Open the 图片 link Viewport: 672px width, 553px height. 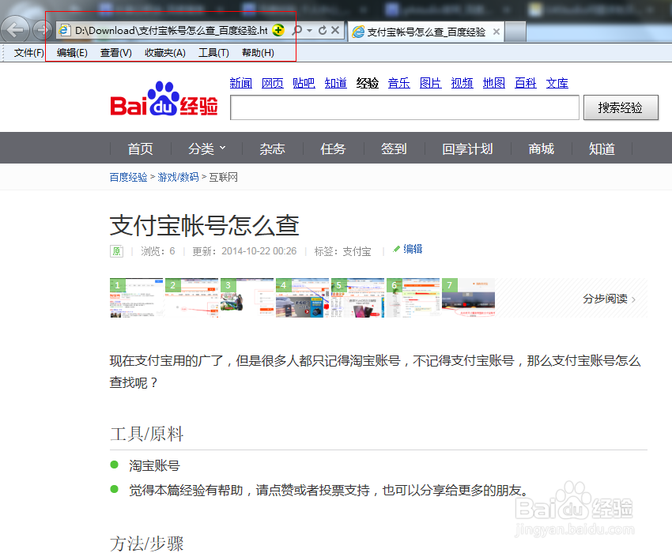click(431, 83)
